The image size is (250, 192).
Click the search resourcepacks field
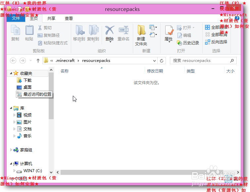coord(203,61)
